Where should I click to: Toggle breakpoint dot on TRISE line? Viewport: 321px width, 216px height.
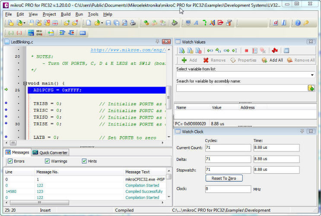click(x=6, y=123)
